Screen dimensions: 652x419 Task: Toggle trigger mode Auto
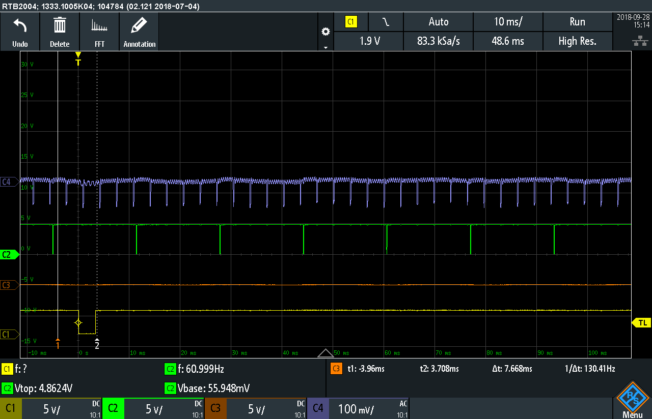438,22
